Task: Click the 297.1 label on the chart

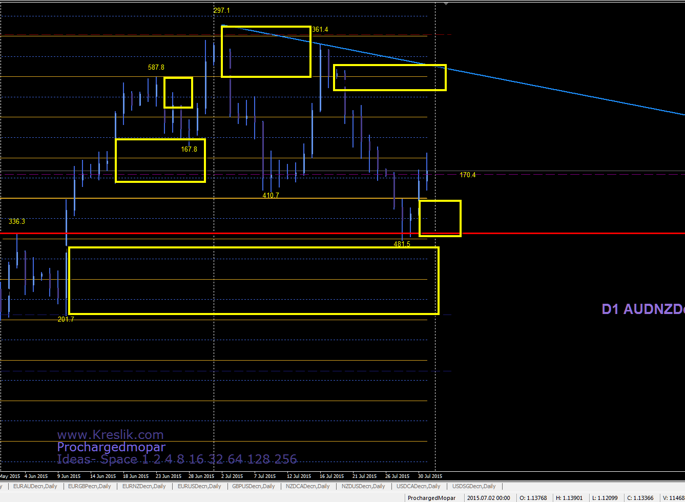Action: coord(221,10)
